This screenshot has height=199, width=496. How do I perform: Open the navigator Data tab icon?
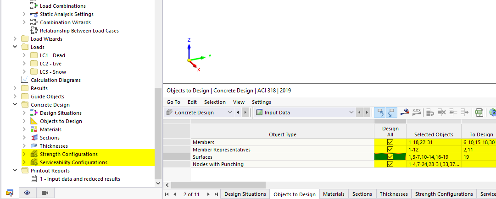(x=10, y=193)
